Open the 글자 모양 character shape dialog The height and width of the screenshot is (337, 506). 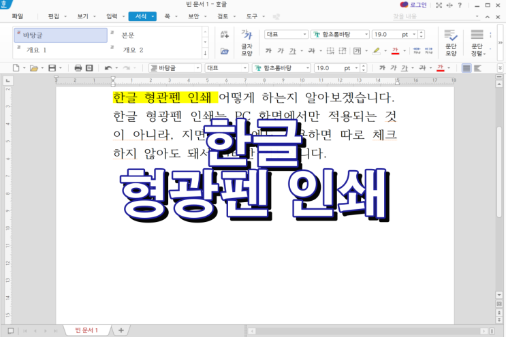click(x=247, y=42)
